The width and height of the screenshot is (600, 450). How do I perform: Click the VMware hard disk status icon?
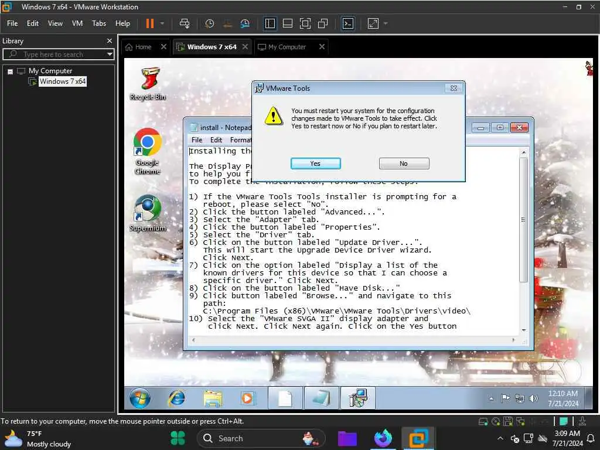point(483,422)
